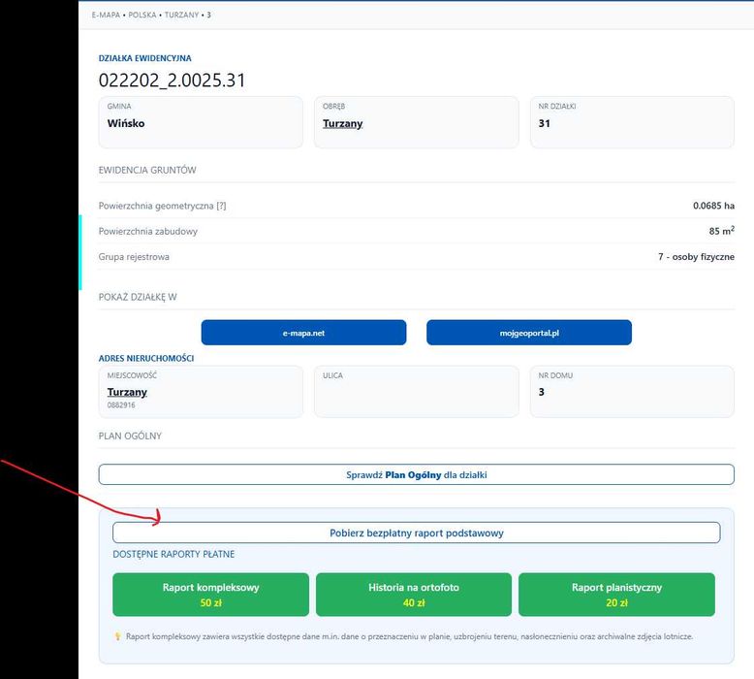Image resolution: width=754 pixels, height=679 pixels.
Task: Navigate to POLSKA breadcrumb item
Action: coord(142,15)
